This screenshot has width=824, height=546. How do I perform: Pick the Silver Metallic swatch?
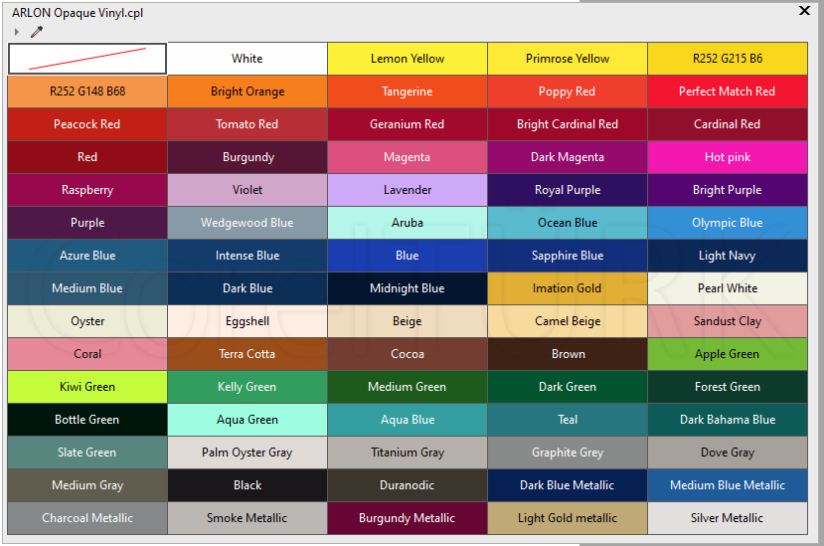(728, 518)
